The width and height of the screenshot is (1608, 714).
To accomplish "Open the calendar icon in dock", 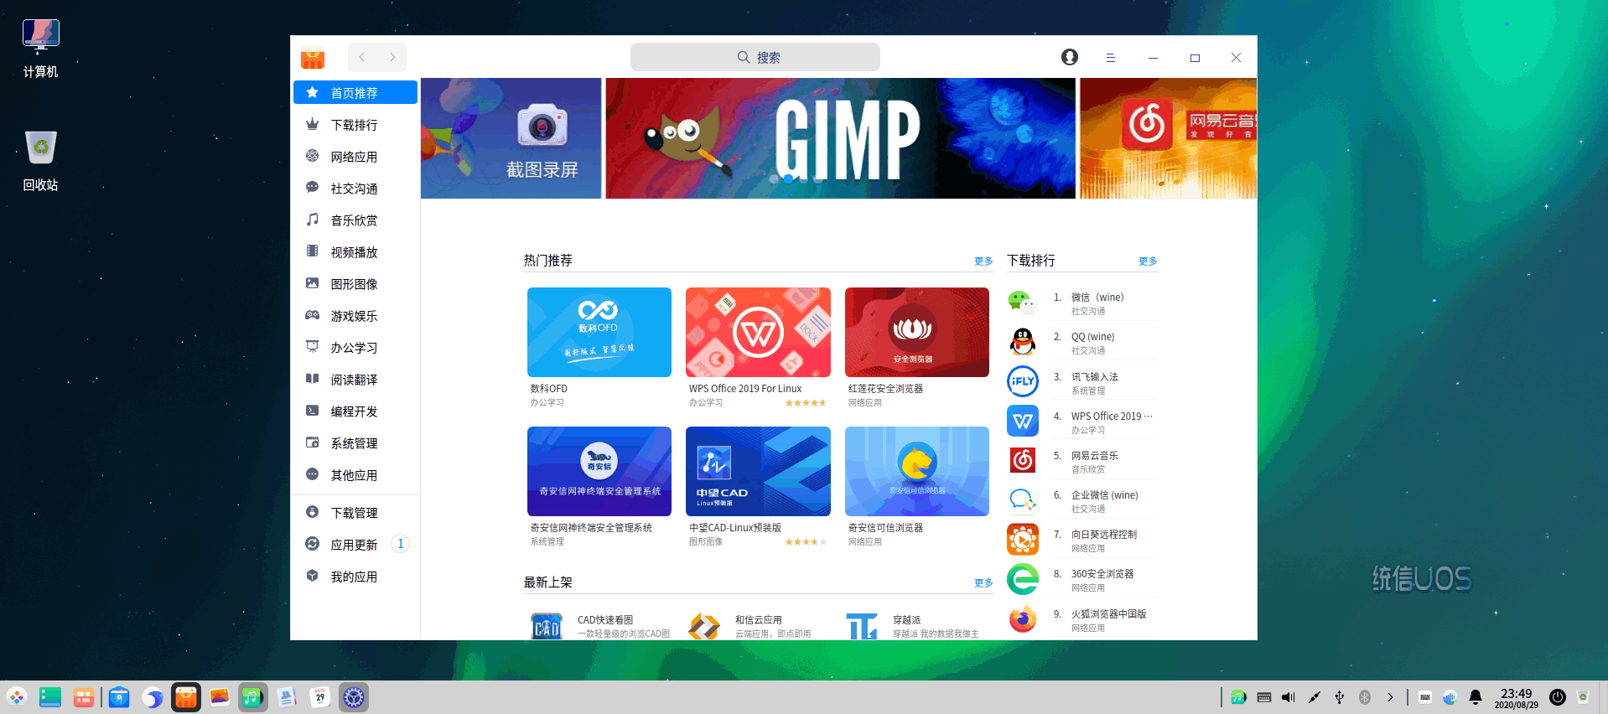I will tap(320, 696).
